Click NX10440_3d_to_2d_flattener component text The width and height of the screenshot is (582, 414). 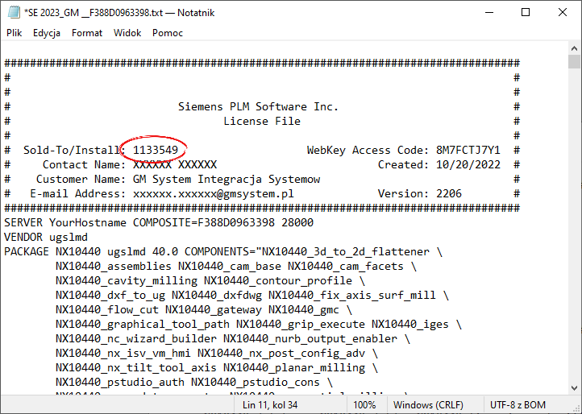[346, 252]
